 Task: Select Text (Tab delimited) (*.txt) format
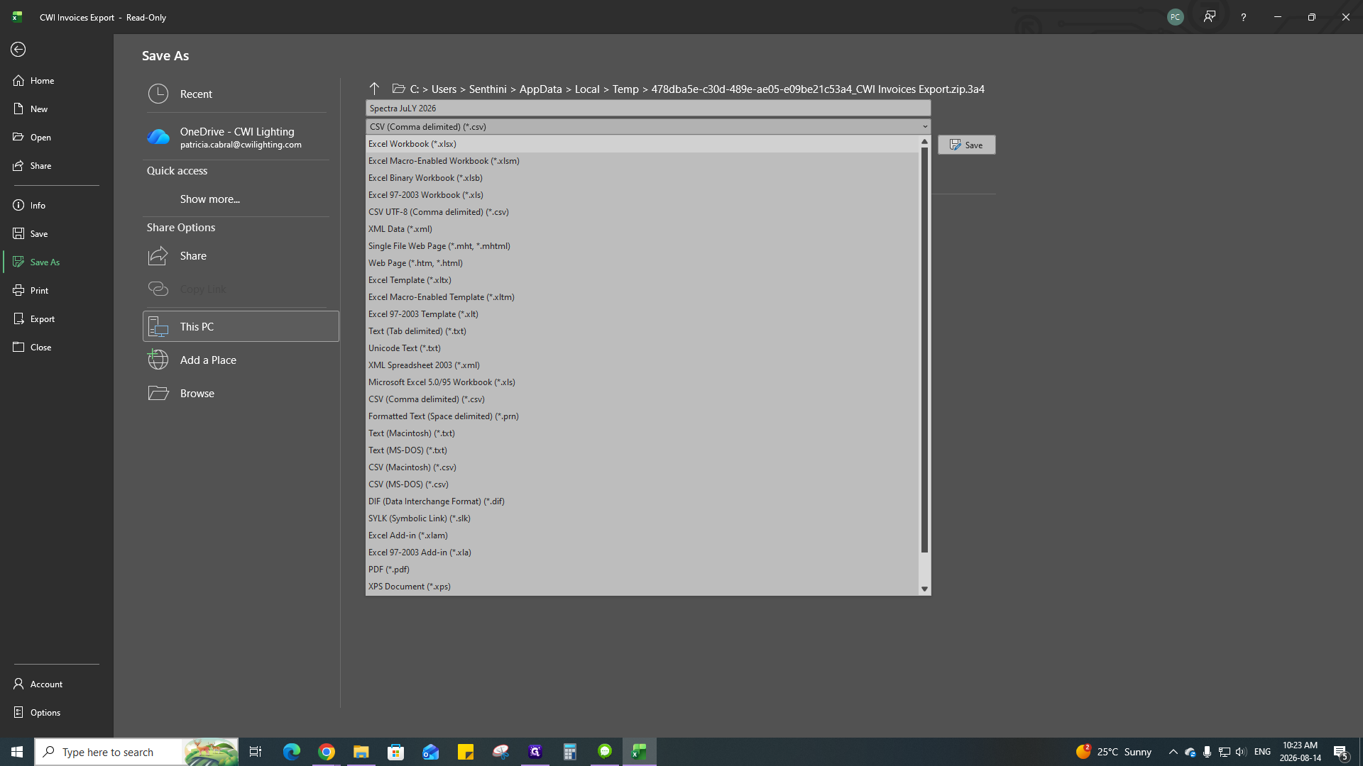click(x=642, y=331)
